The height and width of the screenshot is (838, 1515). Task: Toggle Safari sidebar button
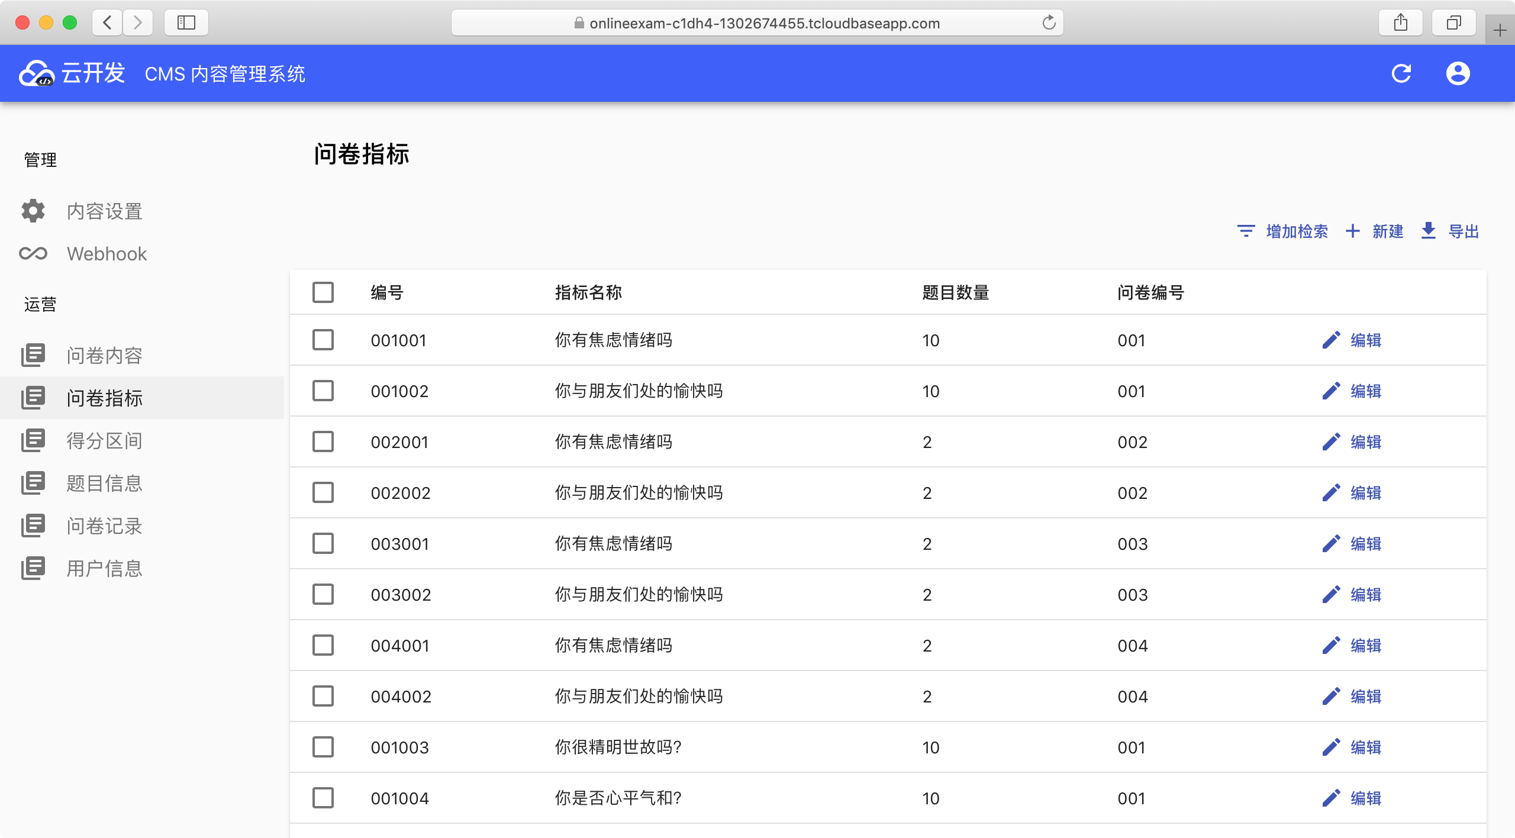(x=186, y=23)
